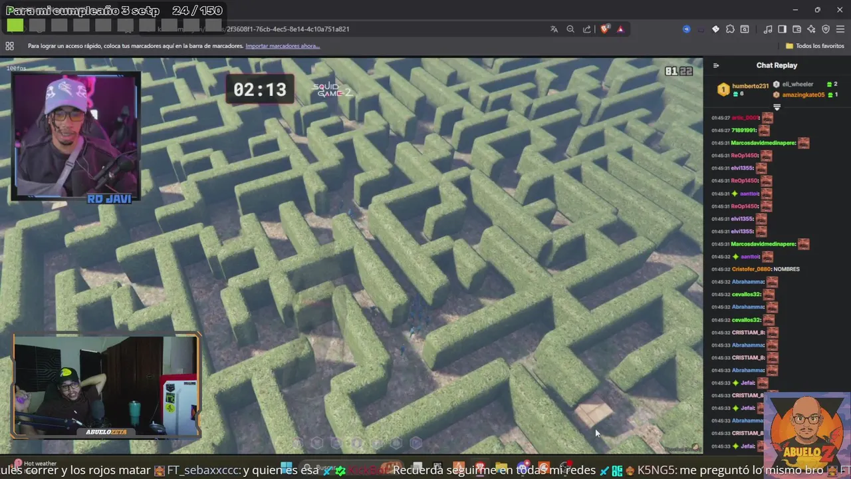Viewport: 851px width, 479px height.
Task: Expand the leaderboard with the down chevron
Action: 777,107
